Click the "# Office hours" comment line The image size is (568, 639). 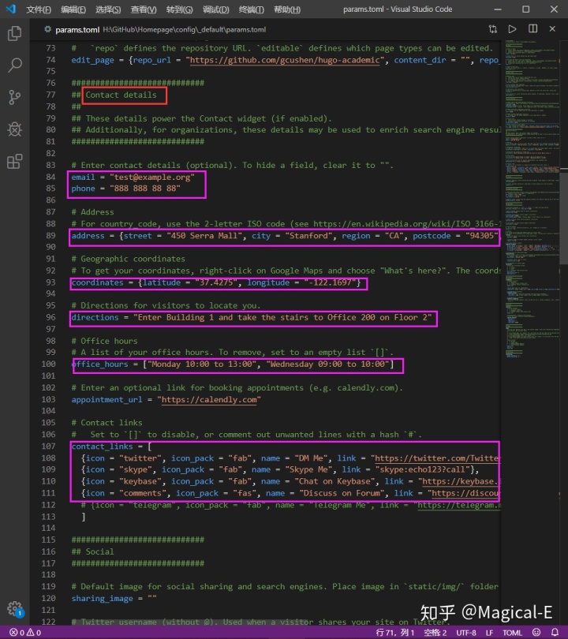tap(104, 341)
